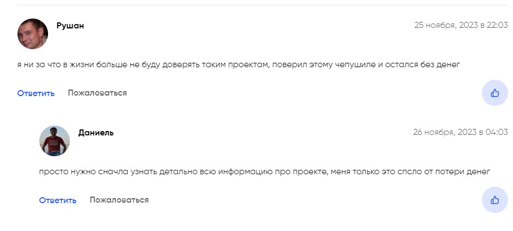Report Даниэль's reply using Пожаловаться
Screen dimensions: 513x231
[x=119, y=200]
